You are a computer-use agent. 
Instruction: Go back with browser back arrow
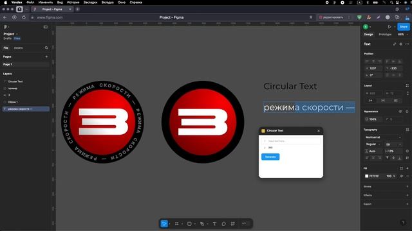pos(5,17)
